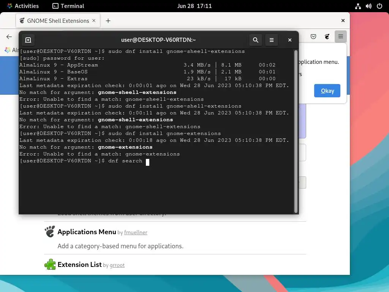
Task: Click network status icon
Action: coord(358,6)
